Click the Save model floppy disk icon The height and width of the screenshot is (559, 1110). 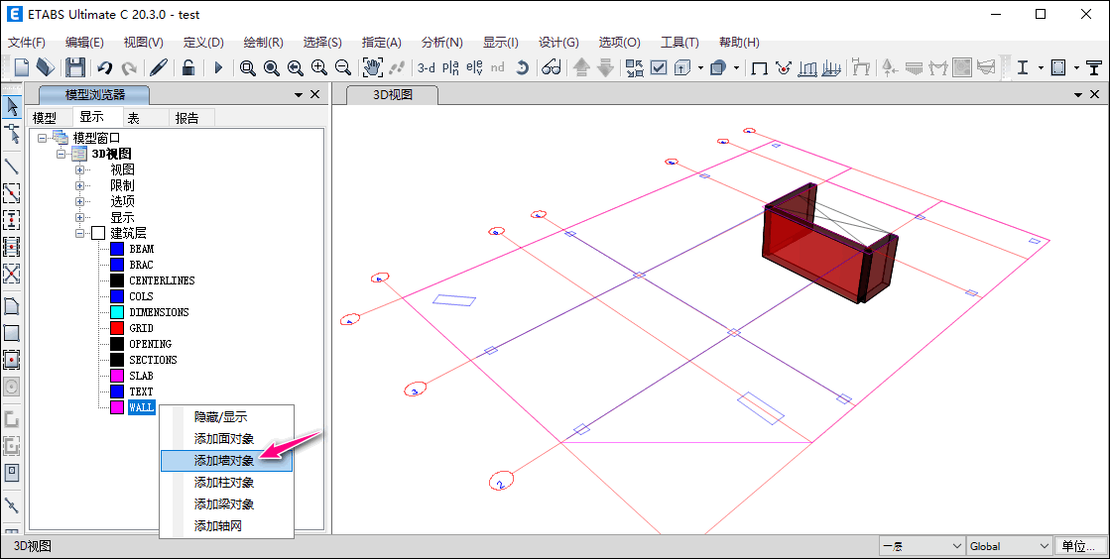coord(75,67)
